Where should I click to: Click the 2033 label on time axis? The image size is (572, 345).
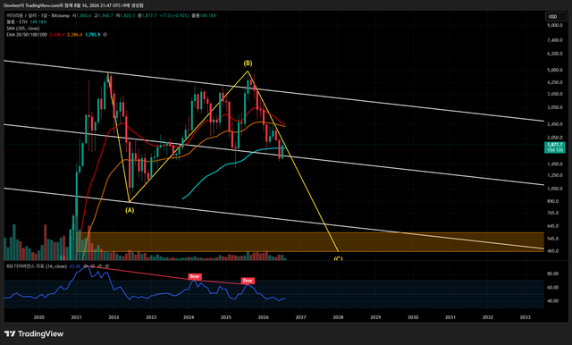click(x=525, y=317)
